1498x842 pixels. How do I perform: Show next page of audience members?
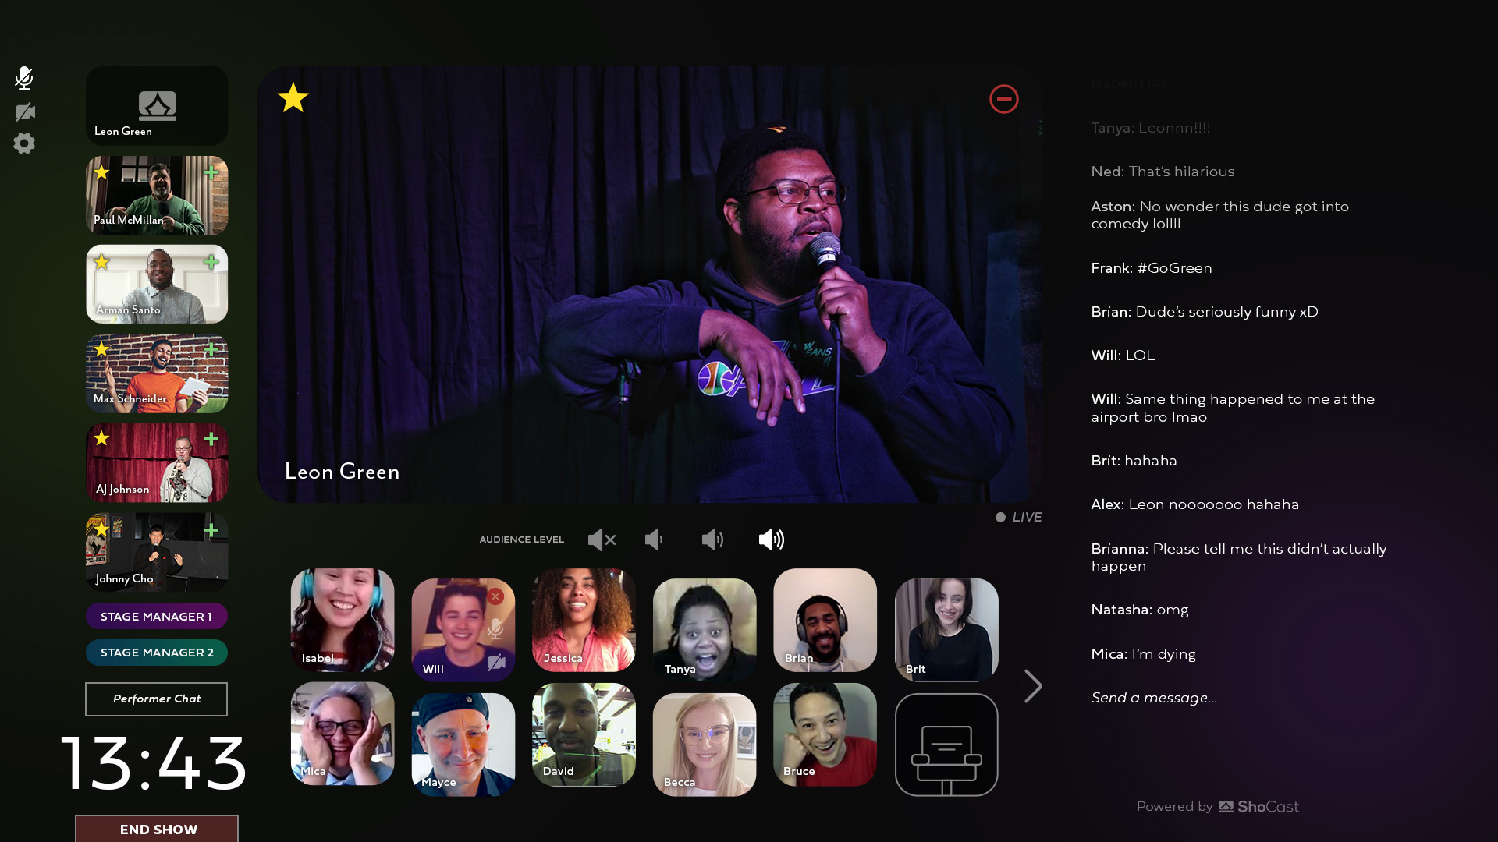1033,686
